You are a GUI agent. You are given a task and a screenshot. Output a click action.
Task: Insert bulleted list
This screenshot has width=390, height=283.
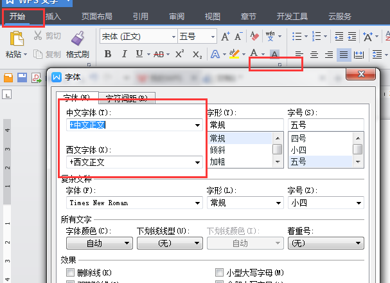pos(297,36)
